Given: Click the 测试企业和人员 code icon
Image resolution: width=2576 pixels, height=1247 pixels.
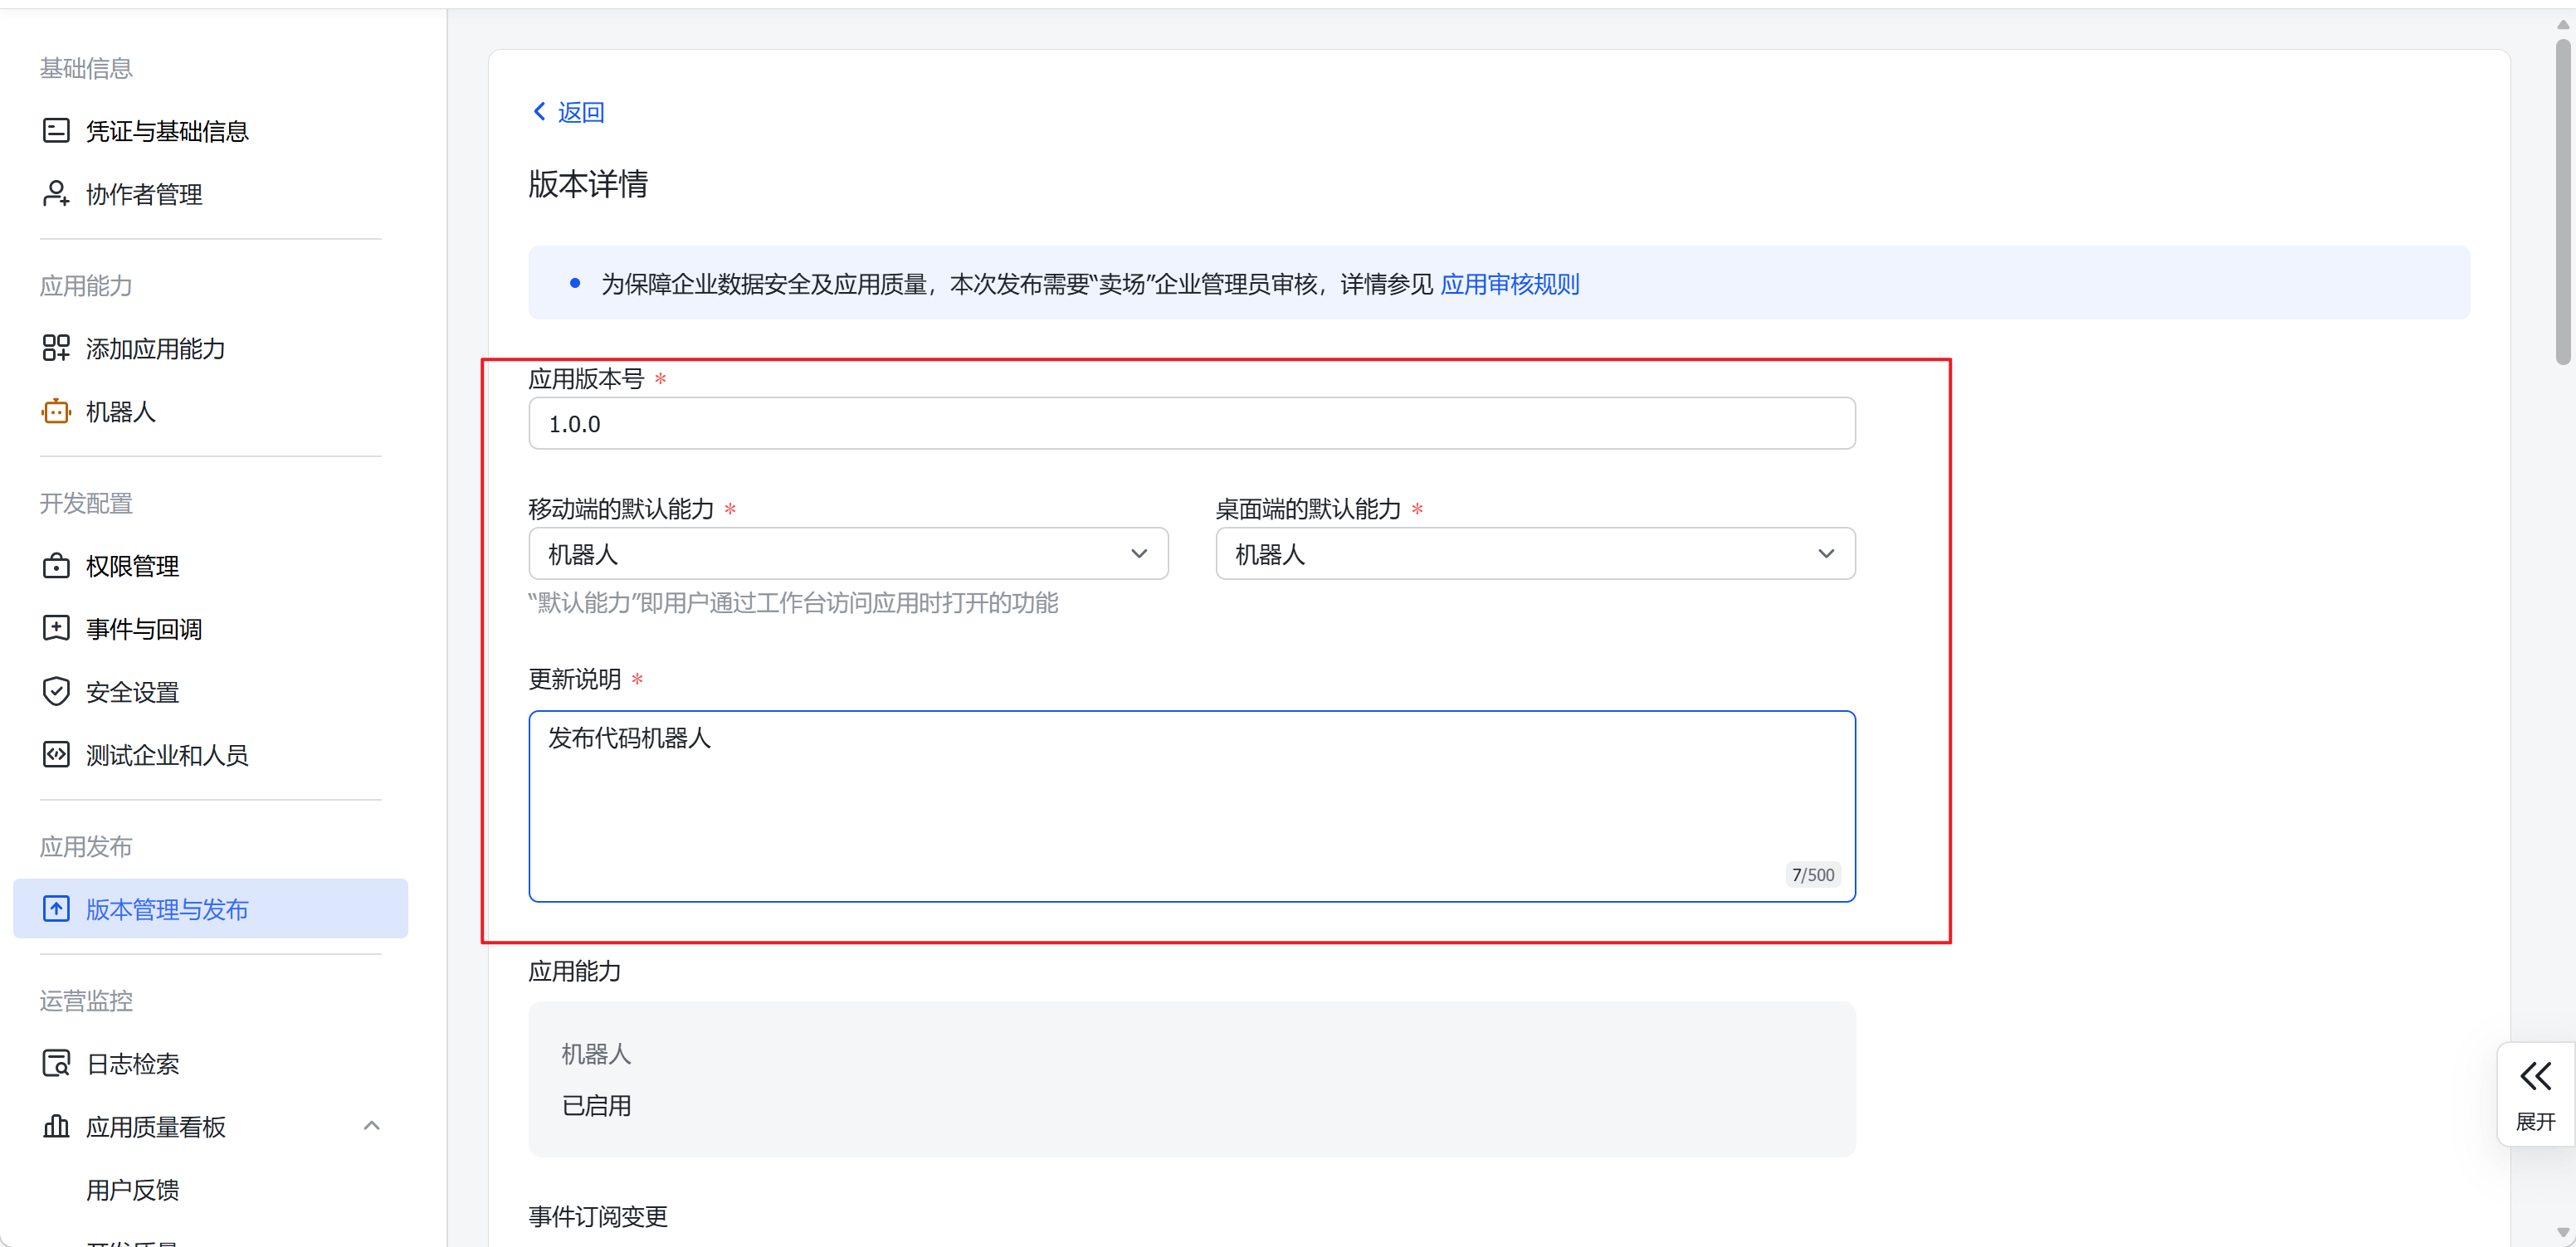Looking at the screenshot, I should [x=56, y=754].
